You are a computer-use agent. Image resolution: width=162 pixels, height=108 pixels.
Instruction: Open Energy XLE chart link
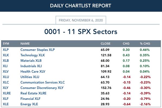click(x=29, y=104)
